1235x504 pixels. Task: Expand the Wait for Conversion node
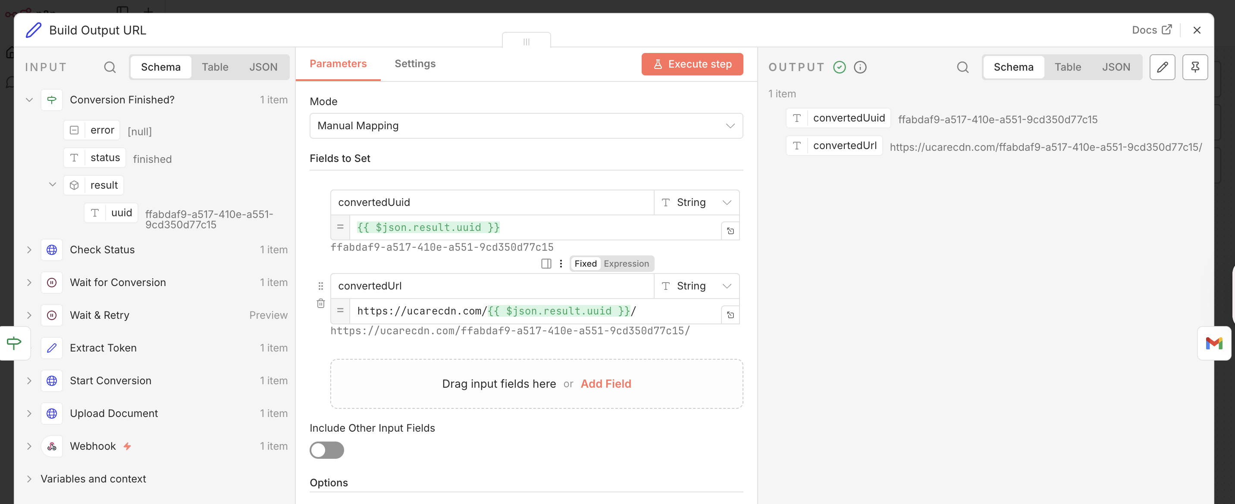(x=29, y=283)
